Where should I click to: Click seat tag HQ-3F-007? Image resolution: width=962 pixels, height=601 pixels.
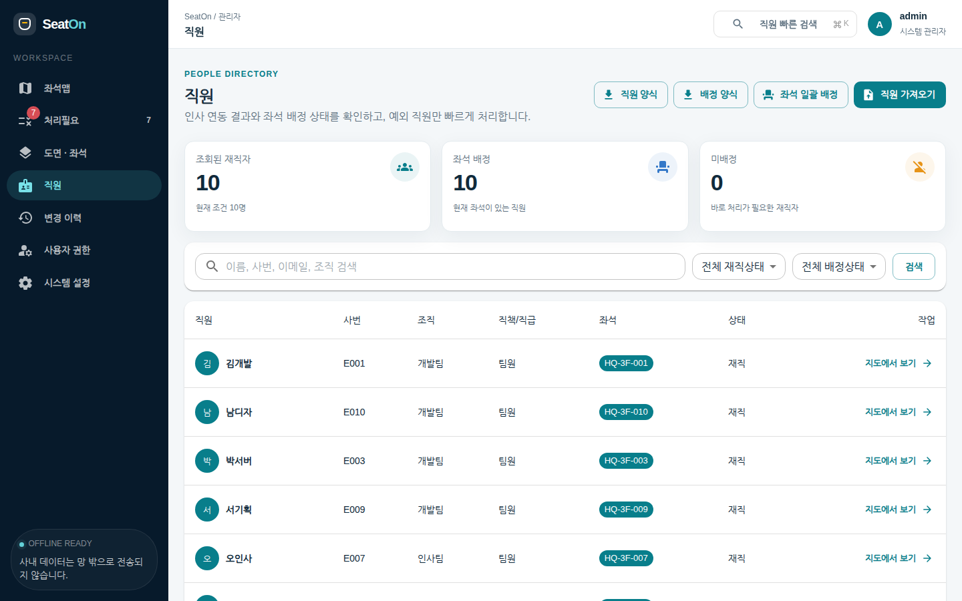pyautogui.click(x=626, y=558)
